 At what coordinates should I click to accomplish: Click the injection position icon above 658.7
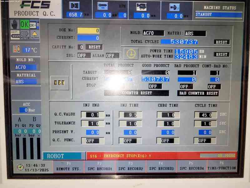pyautogui.click(x=74, y=6)
